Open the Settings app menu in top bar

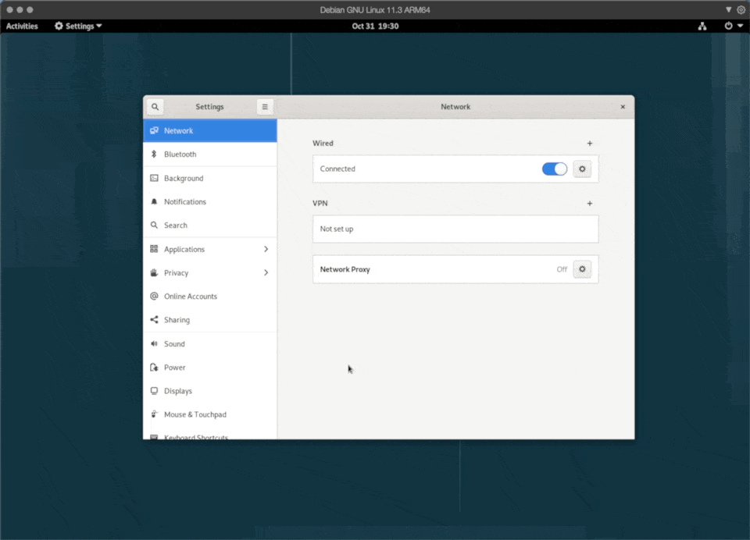(x=78, y=26)
